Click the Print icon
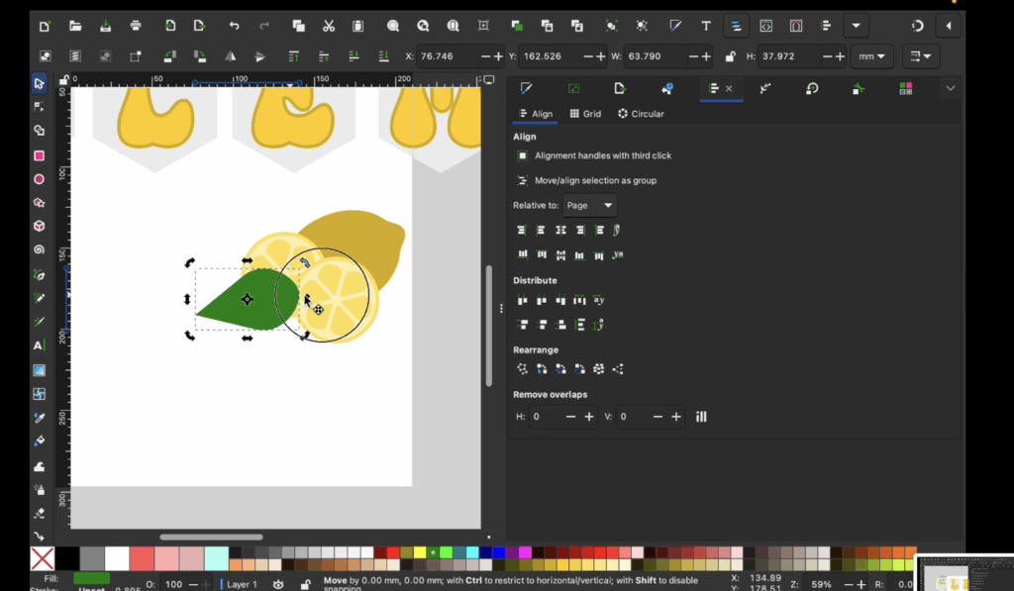 (135, 26)
